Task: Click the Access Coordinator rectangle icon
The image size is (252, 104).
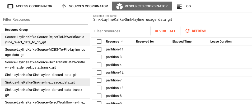Action: tap(11, 6)
